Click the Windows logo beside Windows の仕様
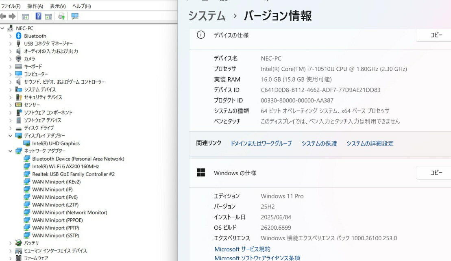The width and height of the screenshot is (451, 261). click(x=200, y=173)
